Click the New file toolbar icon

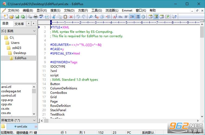[x=6, y=16]
